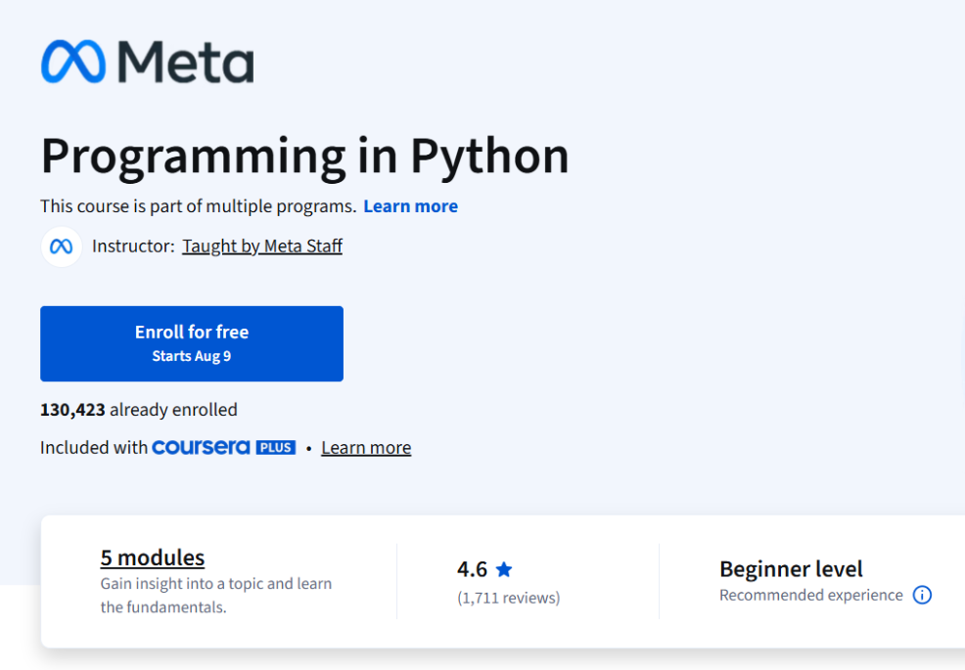This screenshot has height=670, width=965.
Task: Click the blue star rating icon
Action: [x=503, y=568]
